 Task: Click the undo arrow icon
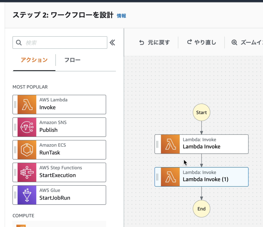pyautogui.click(x=142, y=43)
